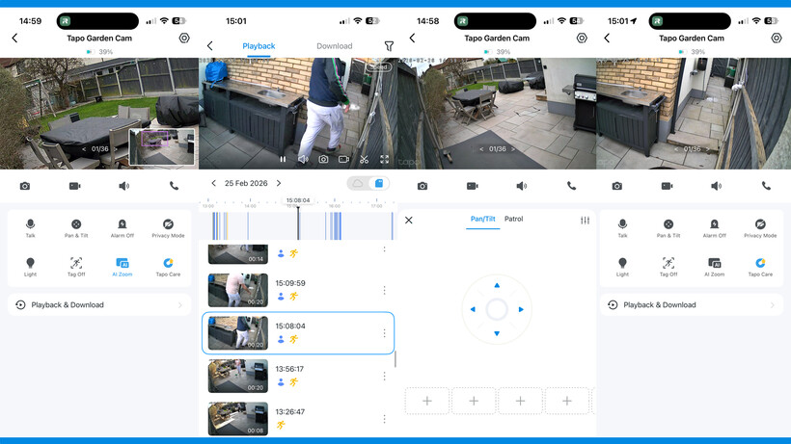Pan the camera left with the left arrow
The width and height of the screenshot is (791, 444).
(x=473, y=309)
